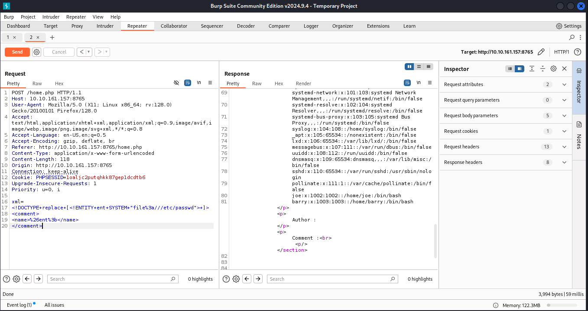588x311 pixels.
Task: Expand all Inspector sections
Action: point(532,69)
